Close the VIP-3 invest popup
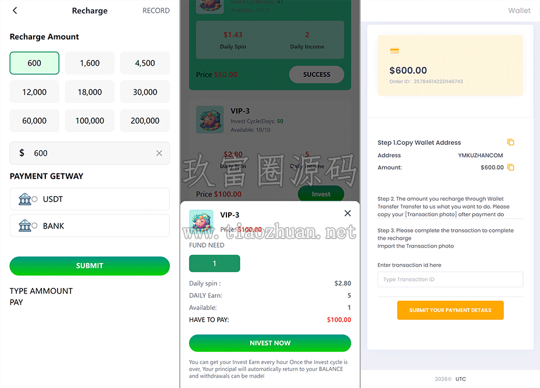 [x=347, y=213]
